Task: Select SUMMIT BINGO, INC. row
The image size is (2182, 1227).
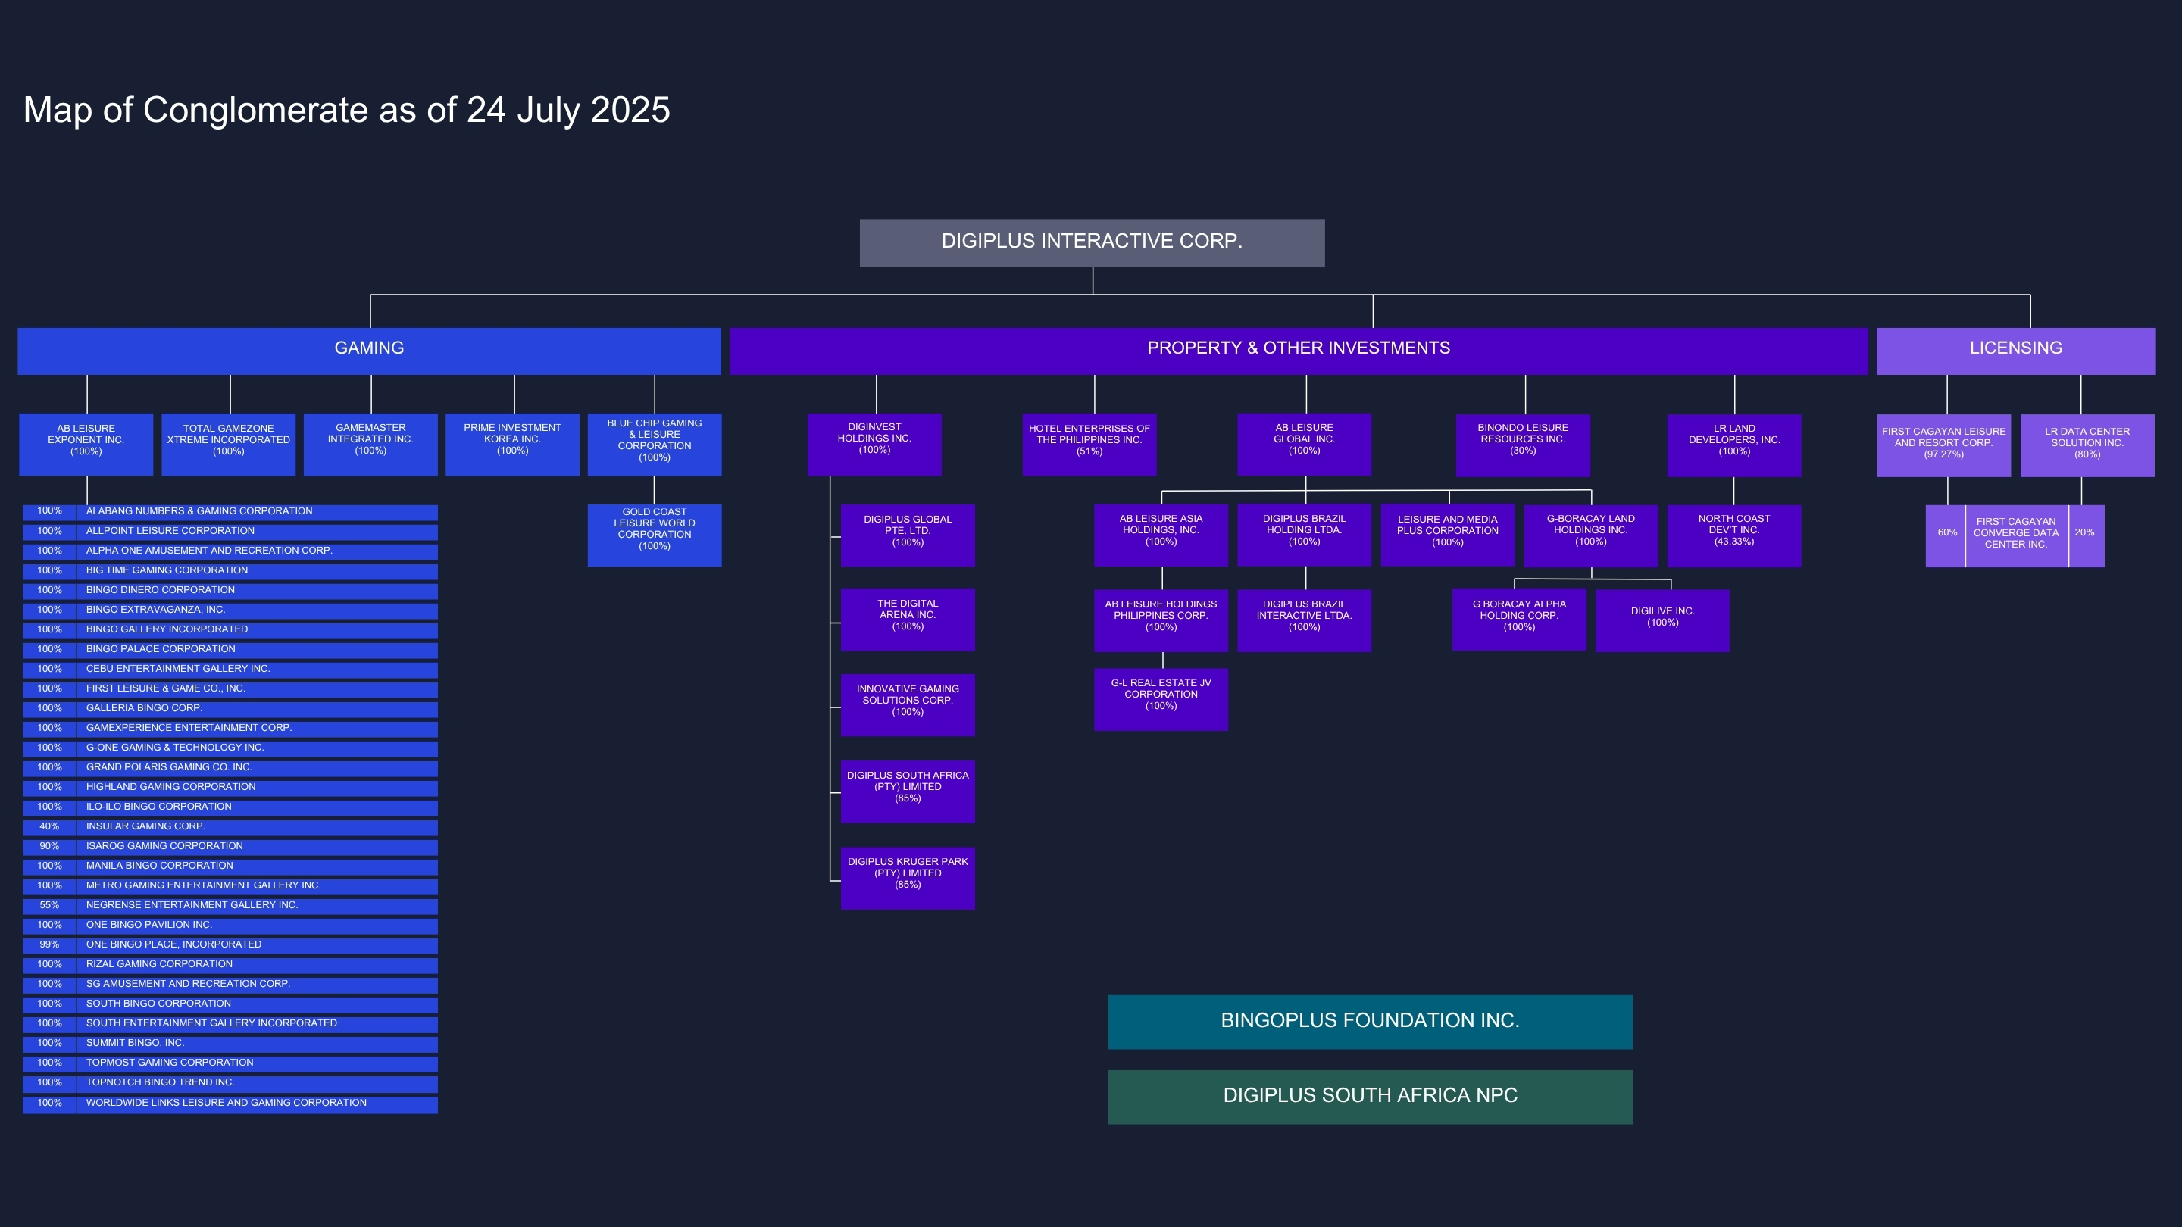Action: click(x=230, y=1044)
